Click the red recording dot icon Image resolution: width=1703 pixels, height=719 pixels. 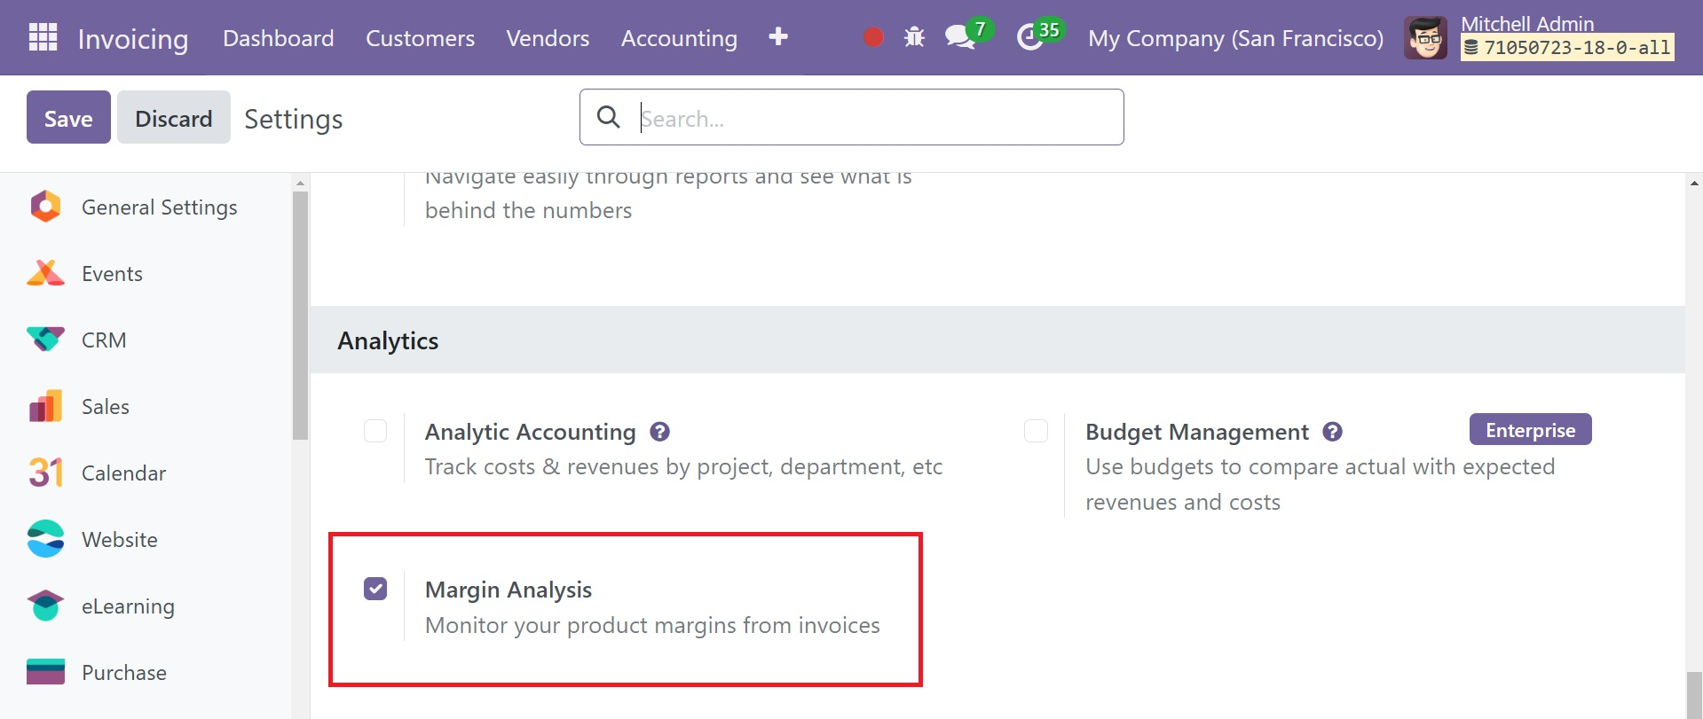coord(873,37)
